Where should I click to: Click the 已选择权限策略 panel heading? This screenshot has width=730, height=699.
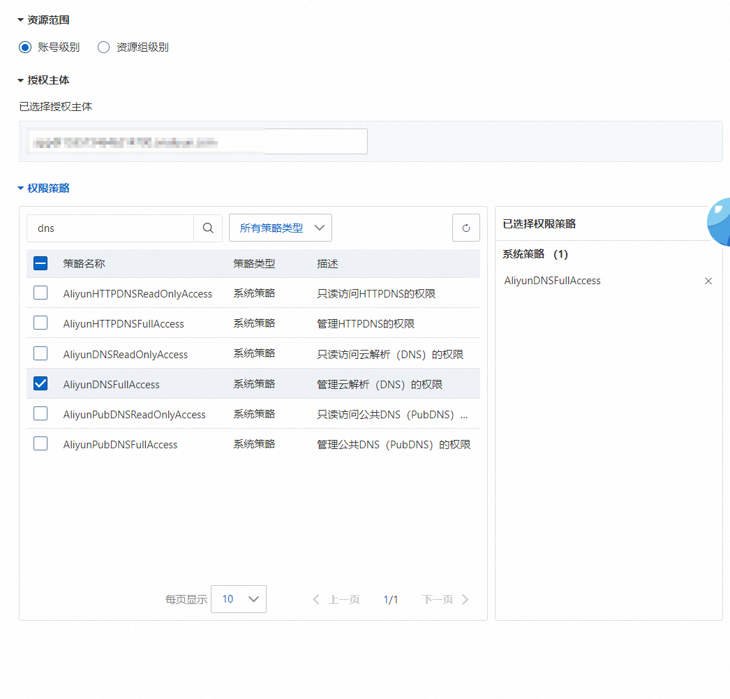click(x=539, y=224)
